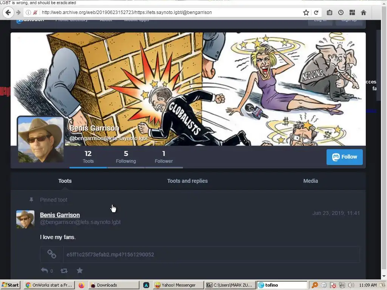This screenshot has height=290, width=387.
Task: Click the pin icon beside Pinned toot
Action: tap(31, 200)
